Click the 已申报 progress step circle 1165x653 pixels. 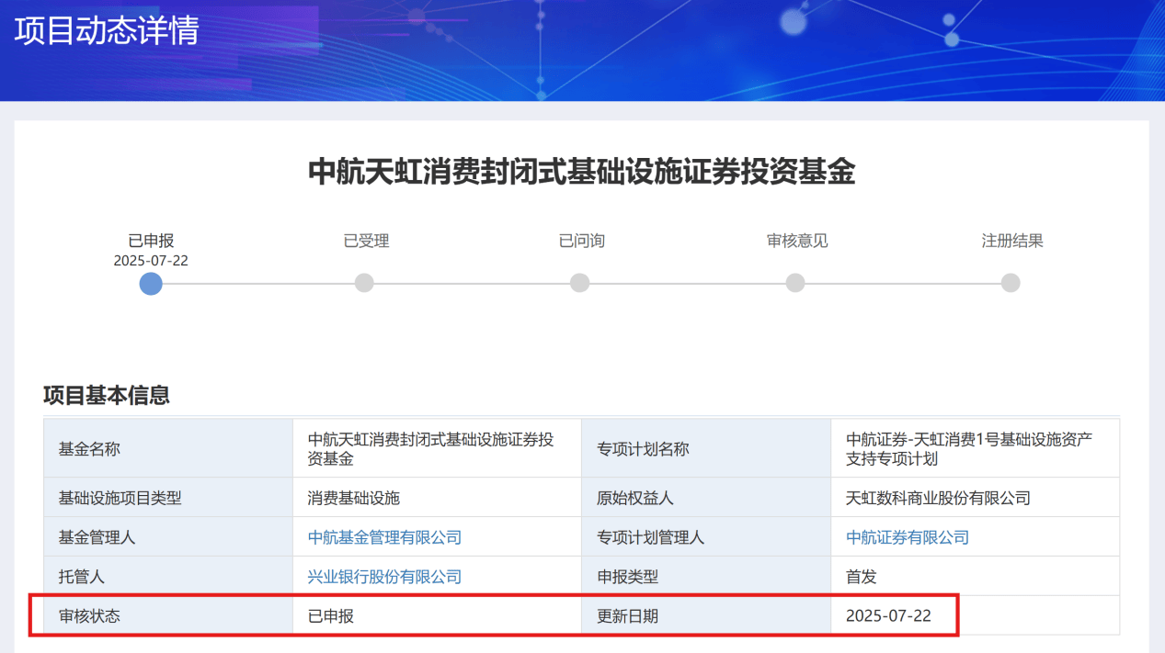[x=151, y=284]
